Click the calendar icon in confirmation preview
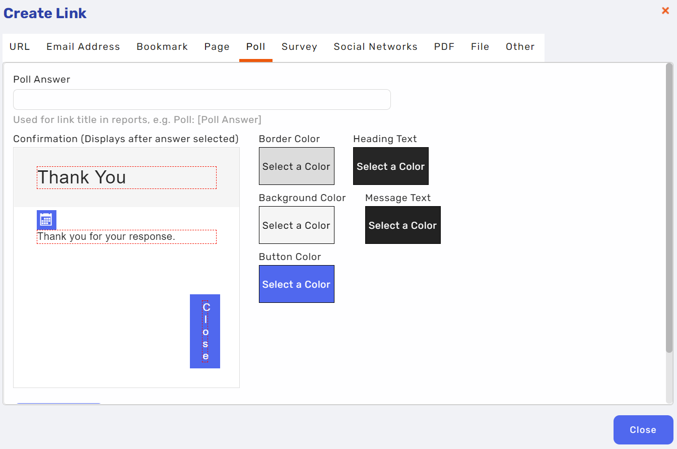The width and height of the screenshot is (677, 449). pos(46,220)
